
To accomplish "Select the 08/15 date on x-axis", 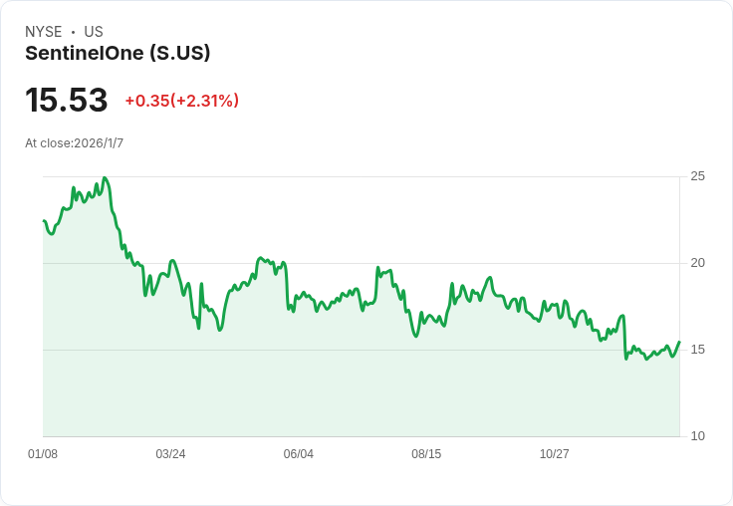I will pos(426,454).
